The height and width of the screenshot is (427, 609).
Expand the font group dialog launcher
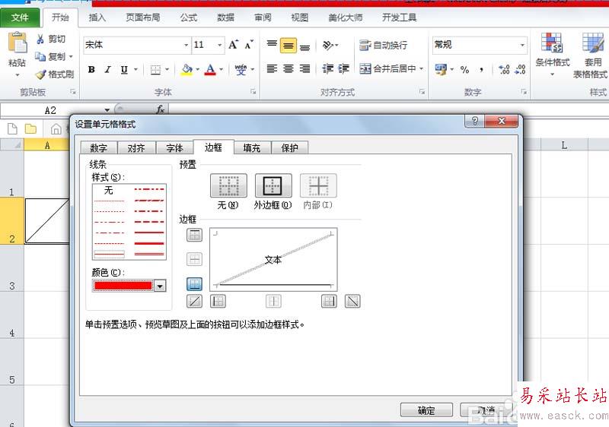tap(253, 92)
